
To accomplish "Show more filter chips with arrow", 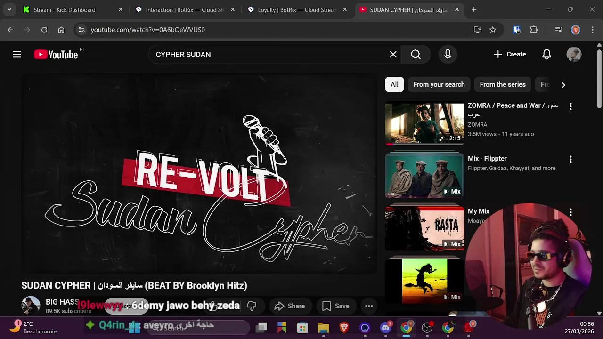I will [x=563, y=85].
